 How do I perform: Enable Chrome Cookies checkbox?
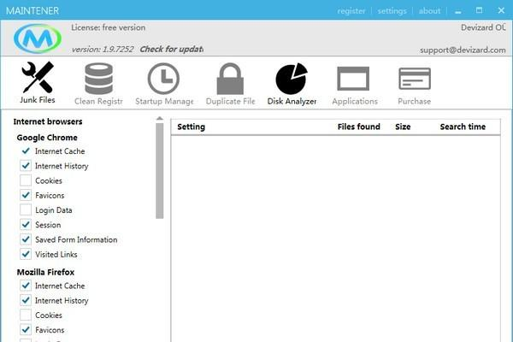26,180
